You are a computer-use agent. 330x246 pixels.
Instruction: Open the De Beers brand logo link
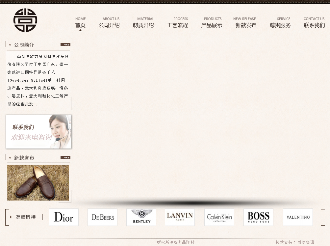pos(102,217)
